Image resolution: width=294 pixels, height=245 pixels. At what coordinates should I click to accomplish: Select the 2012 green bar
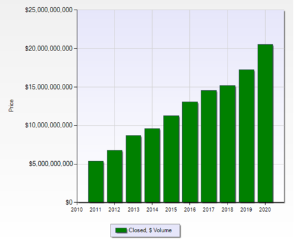[x=114, y=177]
